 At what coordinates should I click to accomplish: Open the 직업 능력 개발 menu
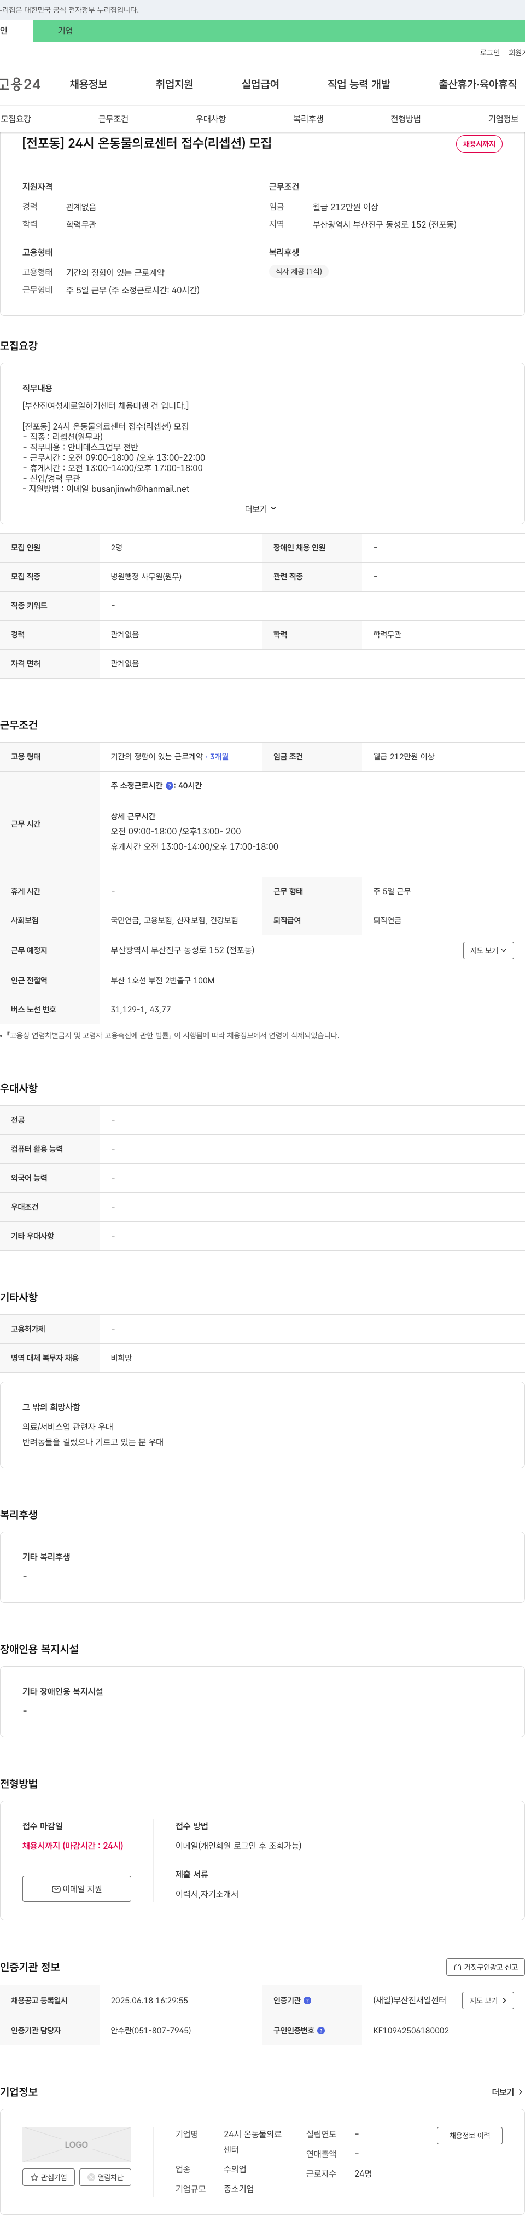click(359, 84)
